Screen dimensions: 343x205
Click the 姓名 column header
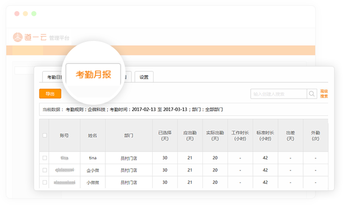coord(92,135)
